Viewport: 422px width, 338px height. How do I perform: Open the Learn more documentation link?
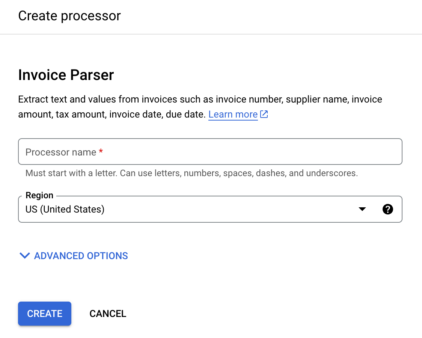click(x=233, y=114)
